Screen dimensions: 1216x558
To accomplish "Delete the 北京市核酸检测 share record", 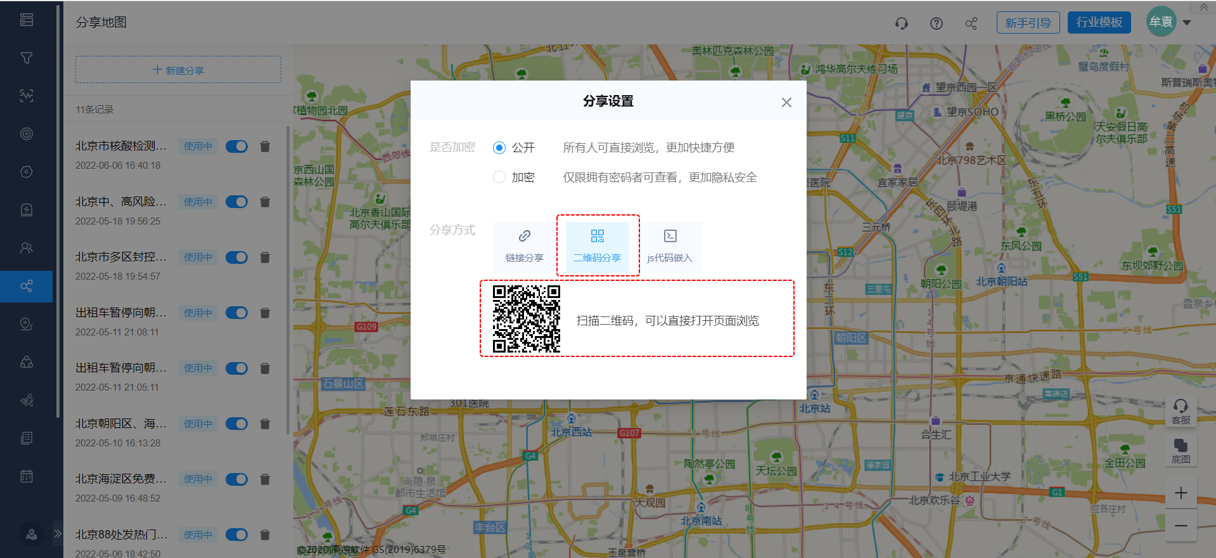I will 265,146.
